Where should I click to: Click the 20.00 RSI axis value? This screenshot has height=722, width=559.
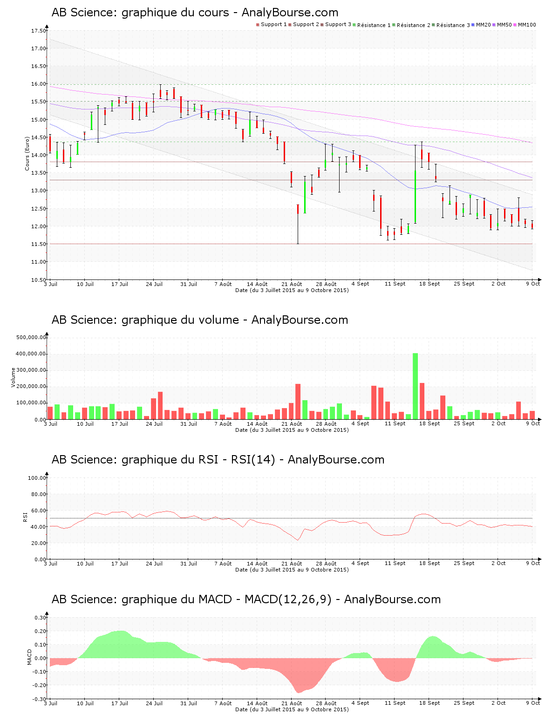pyautogui.click(x=38, y=543)
